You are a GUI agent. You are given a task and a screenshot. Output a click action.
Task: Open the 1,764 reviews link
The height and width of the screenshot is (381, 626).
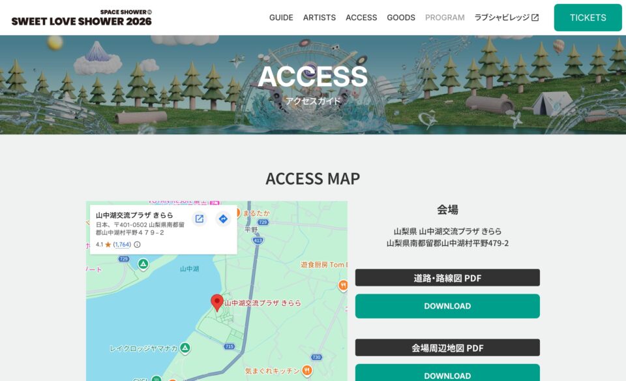coord(122,245)
